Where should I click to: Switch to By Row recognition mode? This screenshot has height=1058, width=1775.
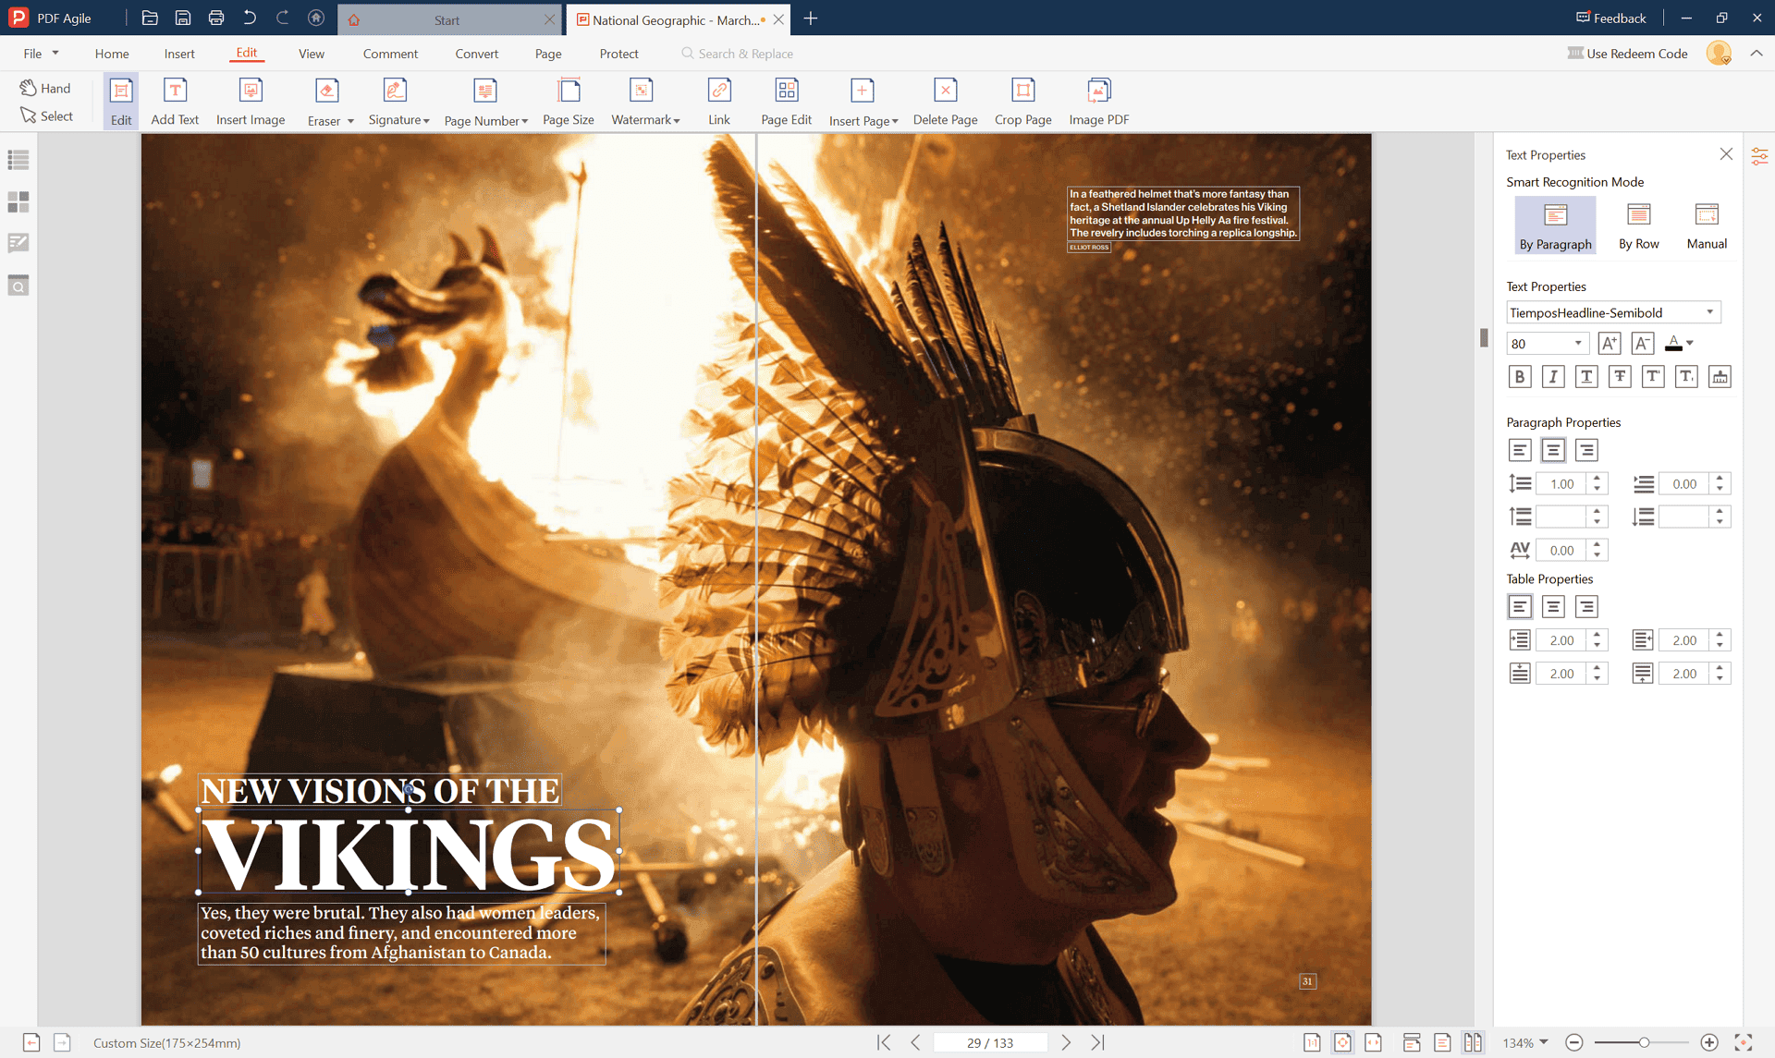point(1639,225)
